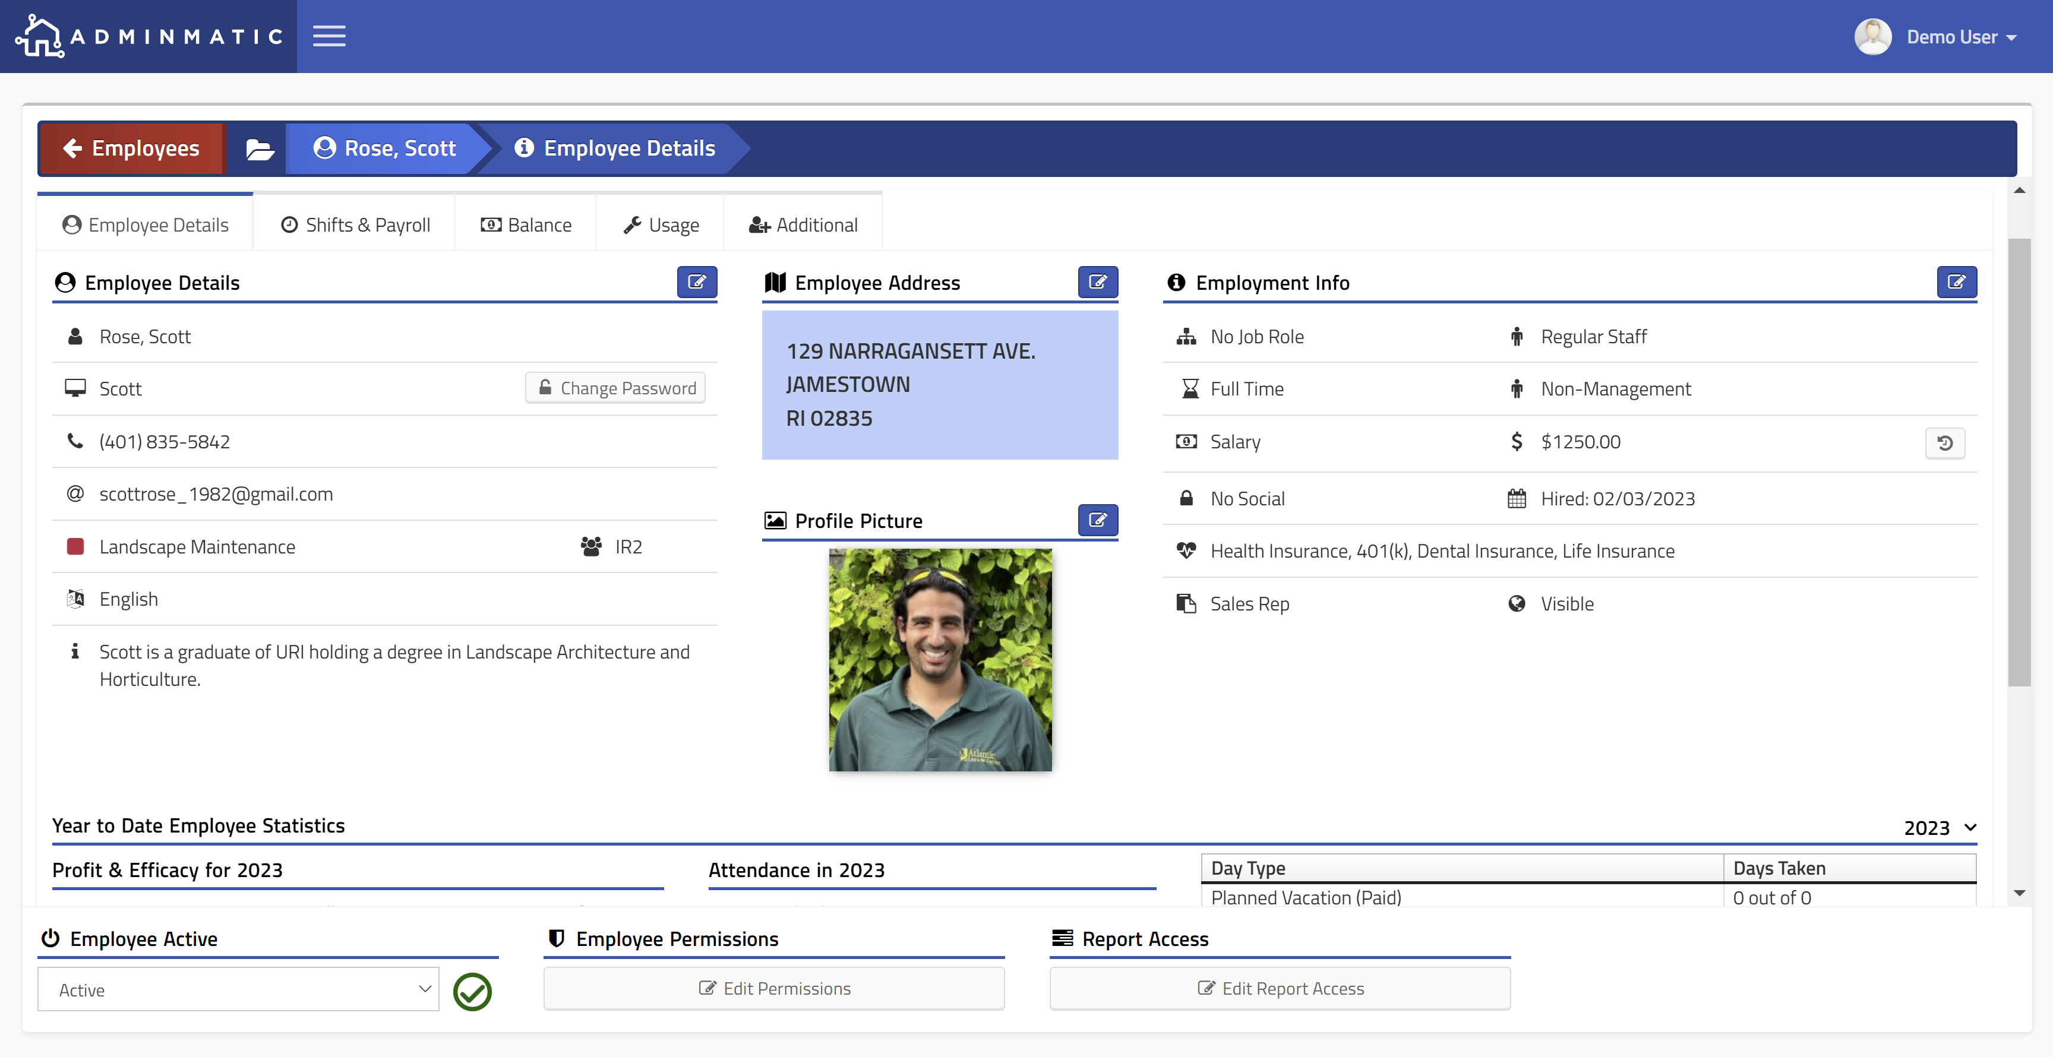This screenshot has height=1057, width=2053.
Task: Click the globe icon beside Visible
Action: point(1517,603)
